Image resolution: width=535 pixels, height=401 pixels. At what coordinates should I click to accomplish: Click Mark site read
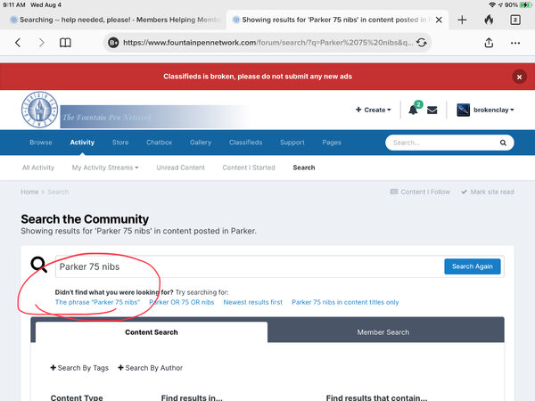click(x=487, y=192)
